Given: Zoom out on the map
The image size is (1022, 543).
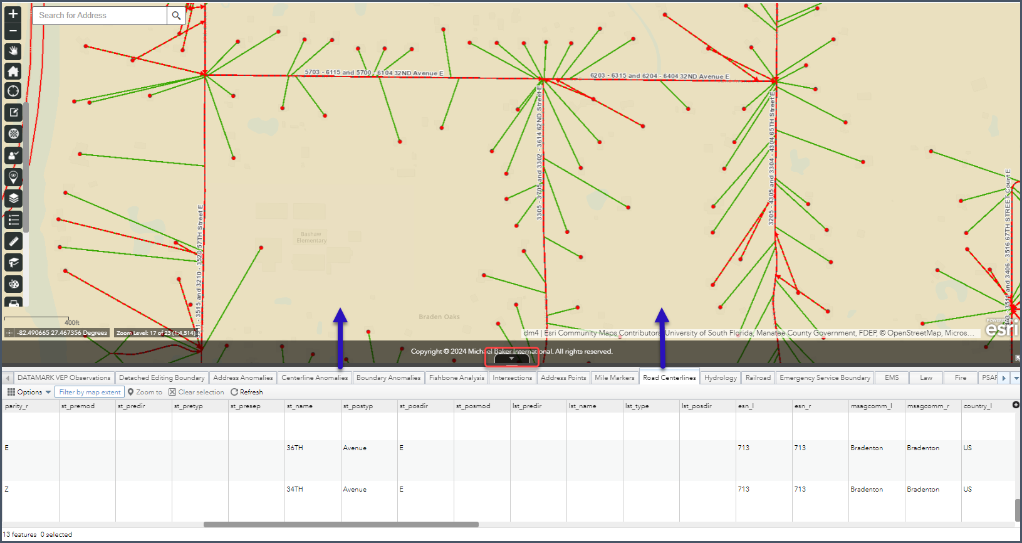Looking at the screenshot, I should (x=13, y=31).
